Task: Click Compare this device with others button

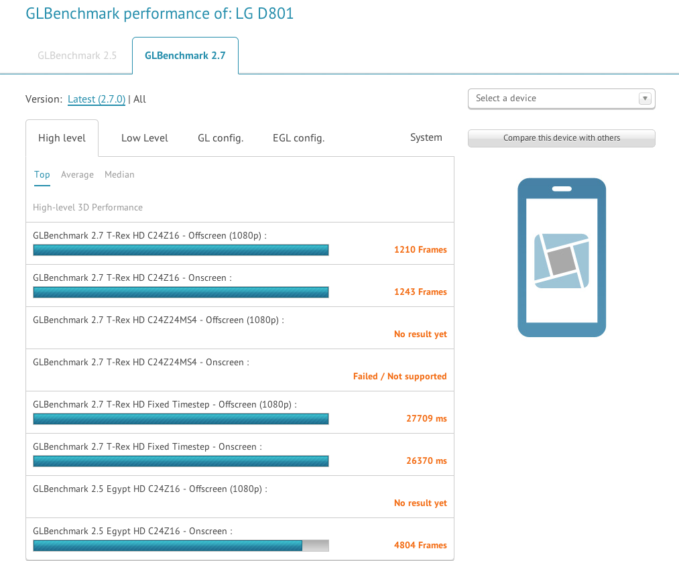Action: [x=561, y=138]
